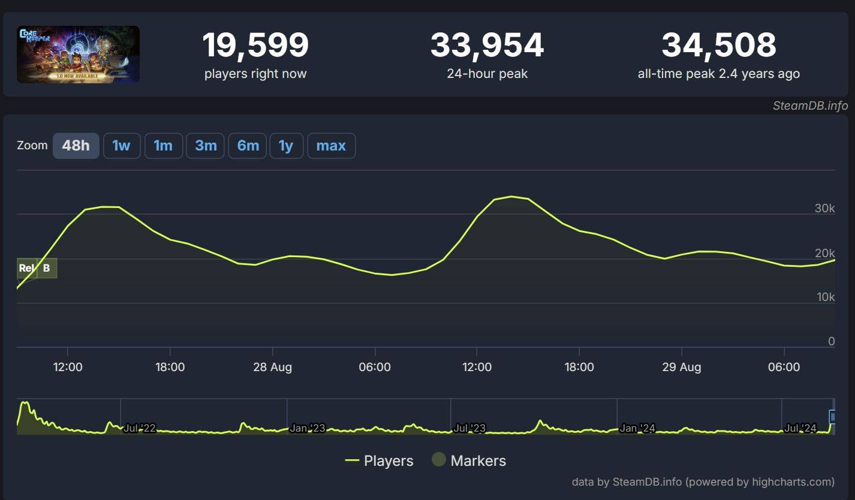The width and height of the screenshot is (855, 500).
Task: Click the SteamDB.info watermark text
Action: coord(810,106)
